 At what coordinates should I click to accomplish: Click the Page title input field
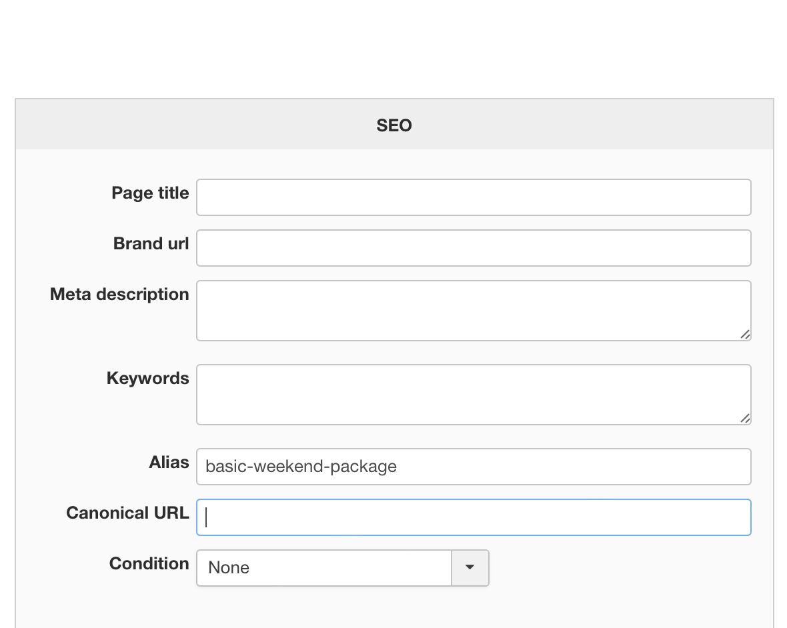[474, 197]
